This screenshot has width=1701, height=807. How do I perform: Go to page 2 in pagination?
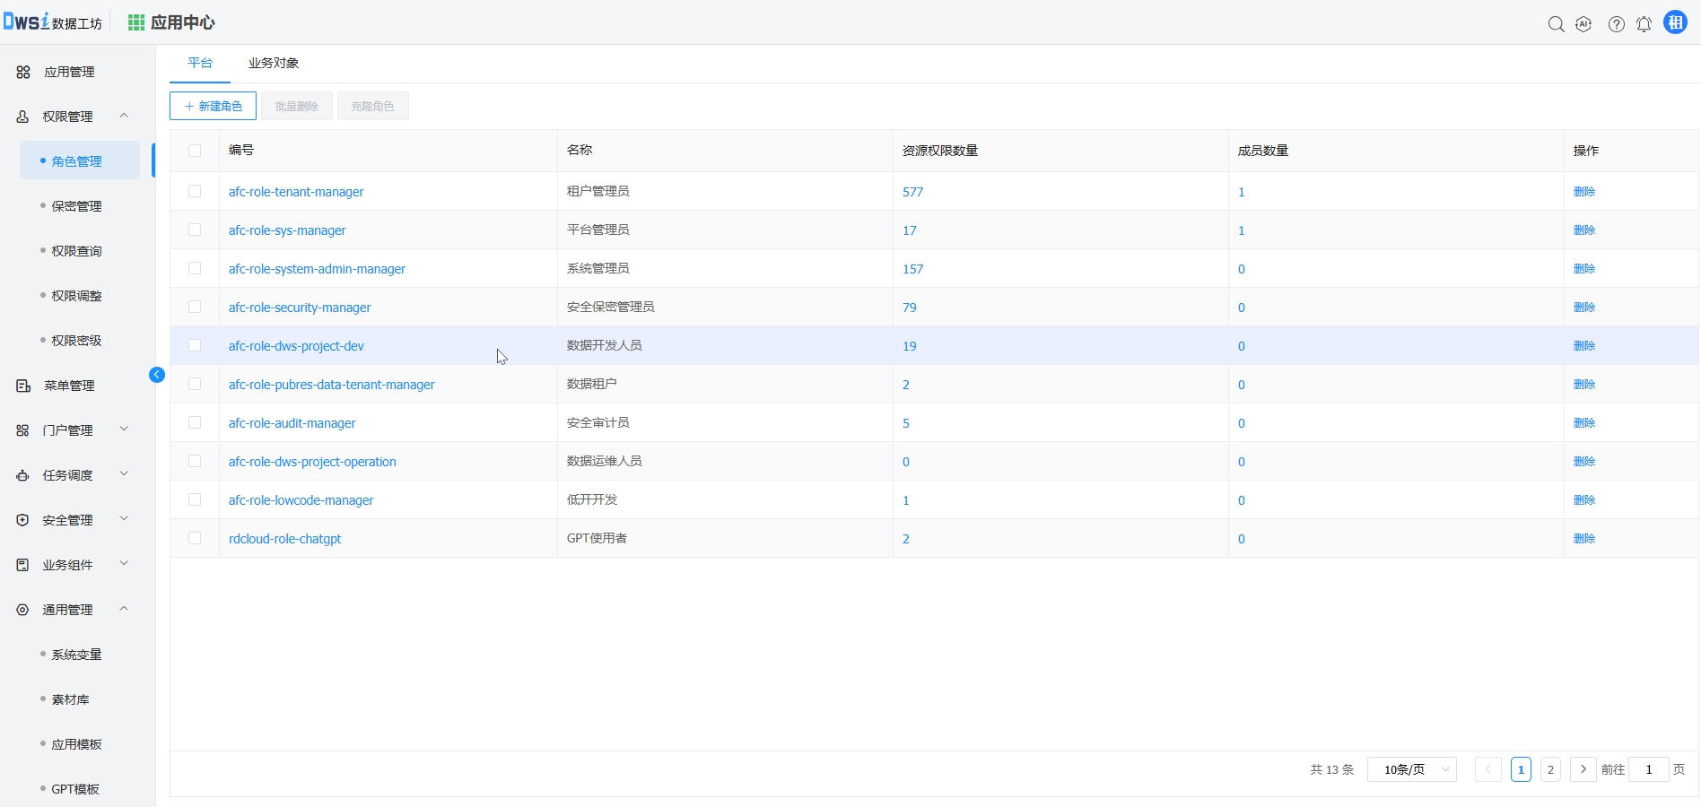click(x=1550, y=769)
